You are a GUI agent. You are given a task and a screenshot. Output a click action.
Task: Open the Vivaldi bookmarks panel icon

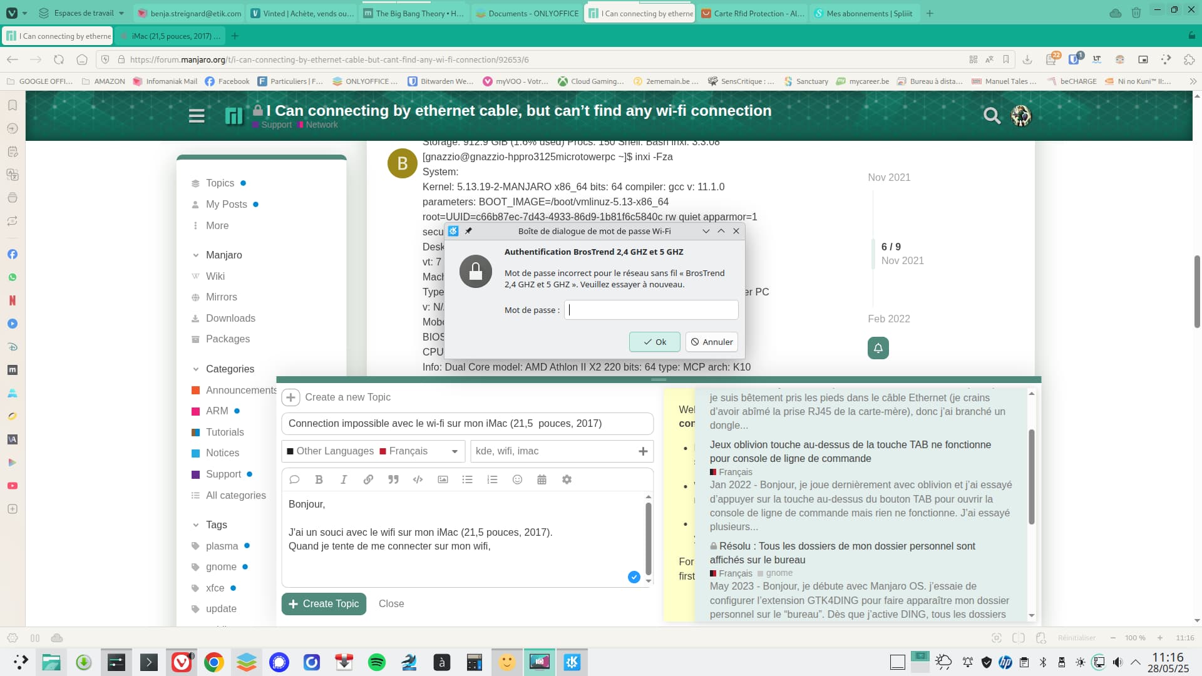[12, 105]
